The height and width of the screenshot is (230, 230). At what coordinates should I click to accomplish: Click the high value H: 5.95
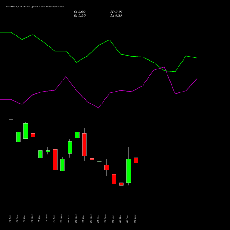pyautogui.click(x=116, y=12)
